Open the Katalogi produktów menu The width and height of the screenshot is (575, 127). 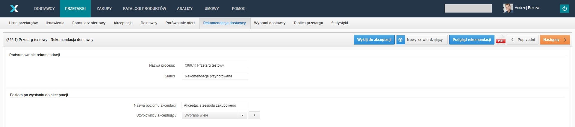coord(144,9)
